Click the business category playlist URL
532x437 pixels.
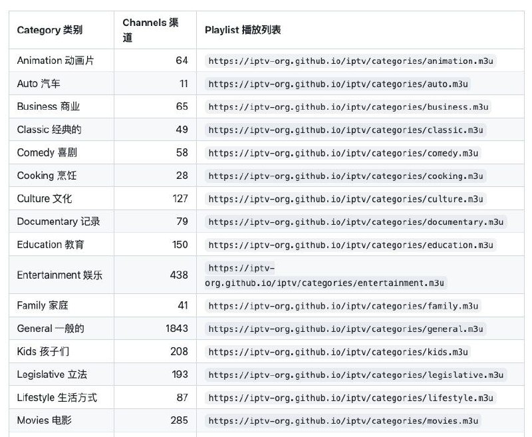[348, 106]
